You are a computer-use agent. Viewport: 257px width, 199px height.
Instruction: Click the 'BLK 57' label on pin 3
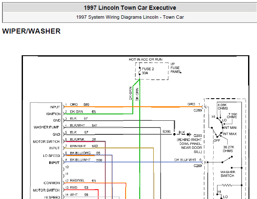tap(79, 119)
